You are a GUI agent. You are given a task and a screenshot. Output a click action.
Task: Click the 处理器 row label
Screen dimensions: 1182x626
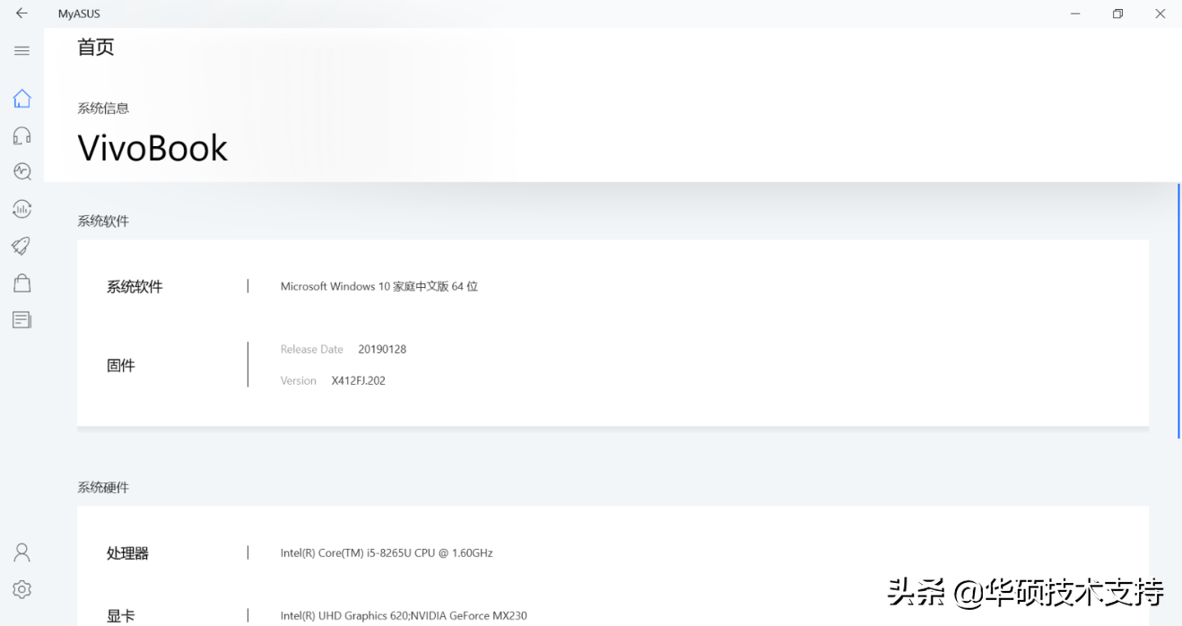tap(128, 553)
